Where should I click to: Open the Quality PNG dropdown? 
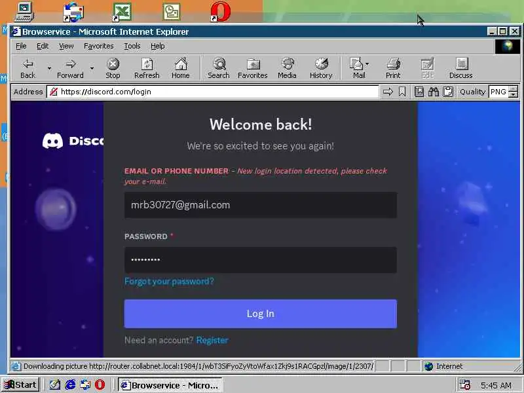click(x=514, y=92)
